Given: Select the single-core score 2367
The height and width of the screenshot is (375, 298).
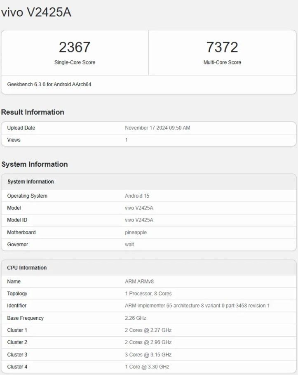Looking at the screenshot, I should point(75,47).
